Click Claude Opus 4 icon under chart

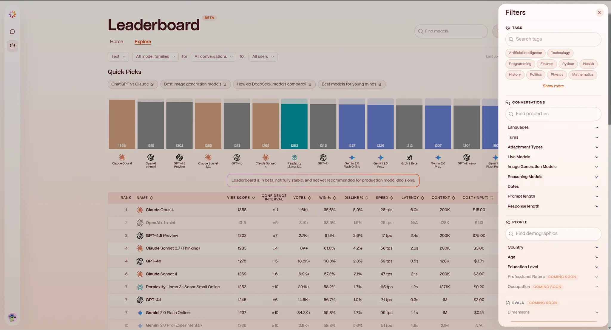pos(122,157)
